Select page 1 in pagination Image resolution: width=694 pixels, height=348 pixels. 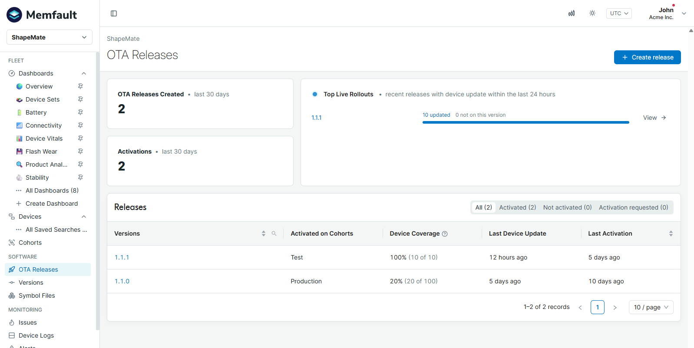click(598, 307)
